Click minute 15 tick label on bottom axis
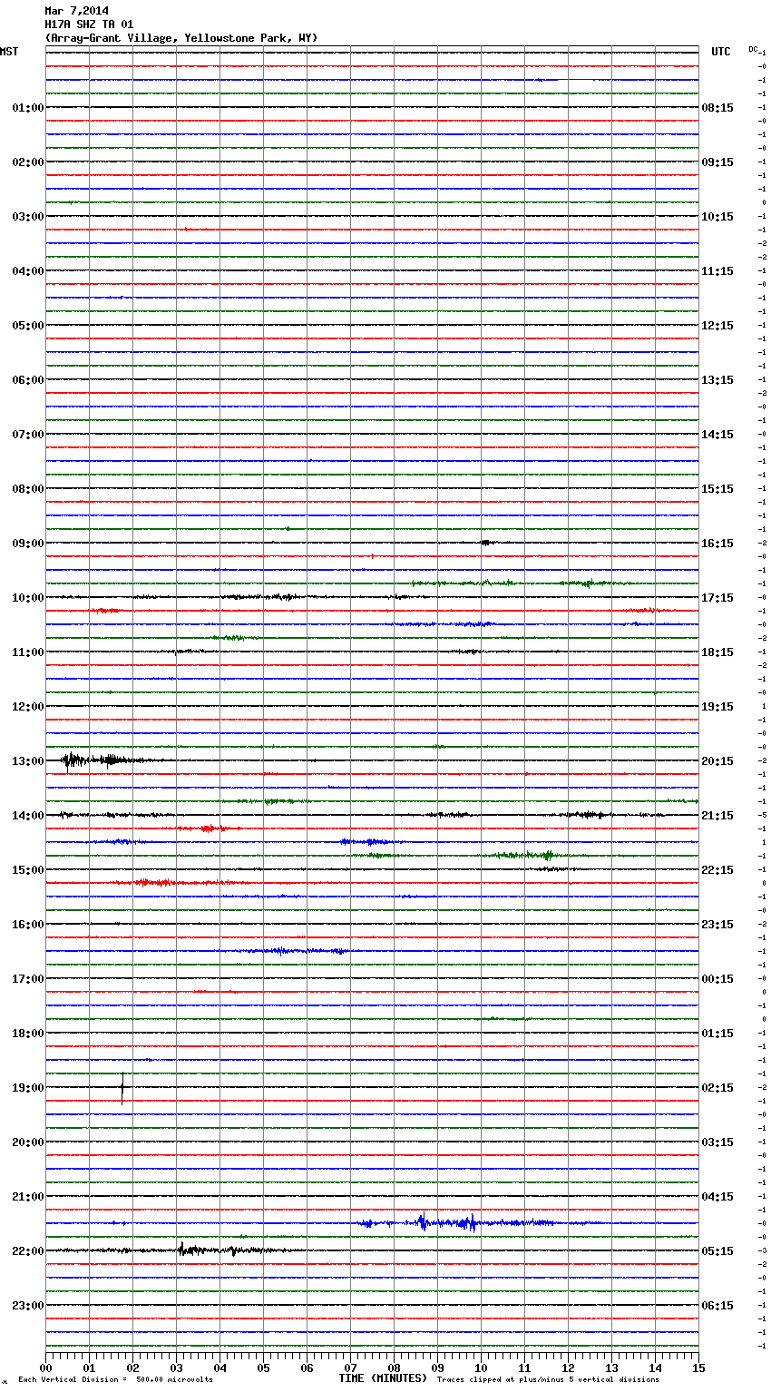Image resolution: width=771 pixels, height=1392 pixels. pos(698,1367)
